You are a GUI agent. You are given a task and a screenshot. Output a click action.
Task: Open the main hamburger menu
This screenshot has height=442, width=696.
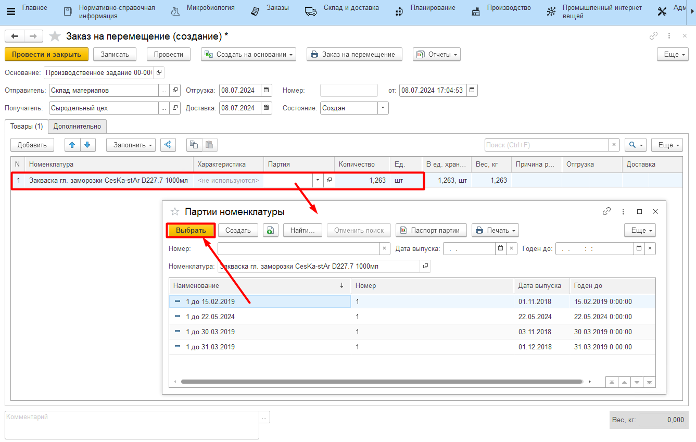pyautogui.click(x=10, y=11)
